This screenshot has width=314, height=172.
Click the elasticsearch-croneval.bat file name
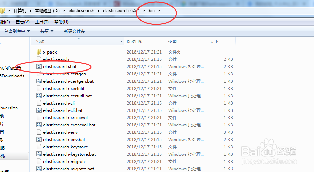point(69,125)
